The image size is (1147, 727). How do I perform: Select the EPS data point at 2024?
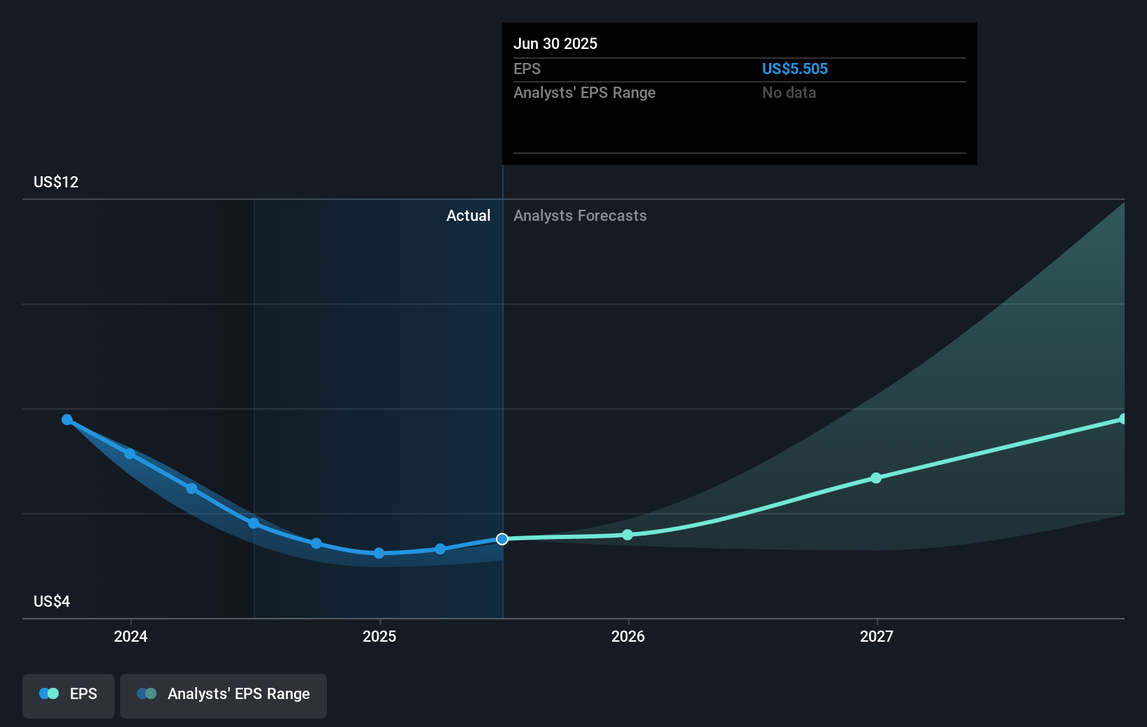pyautogui.click(x=130, y=454)
